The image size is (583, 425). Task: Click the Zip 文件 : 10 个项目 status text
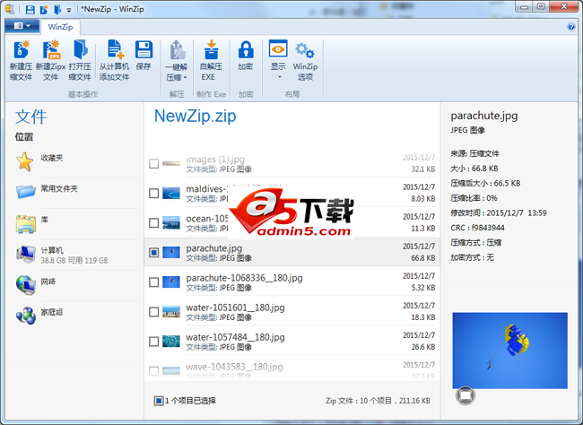(x=378, y=401)
